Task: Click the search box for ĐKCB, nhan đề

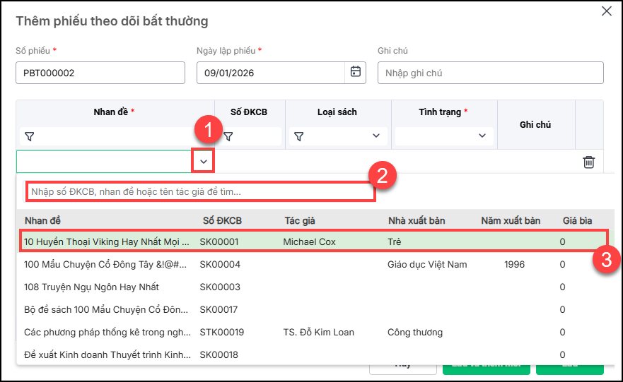Action: tap(200, 191)
